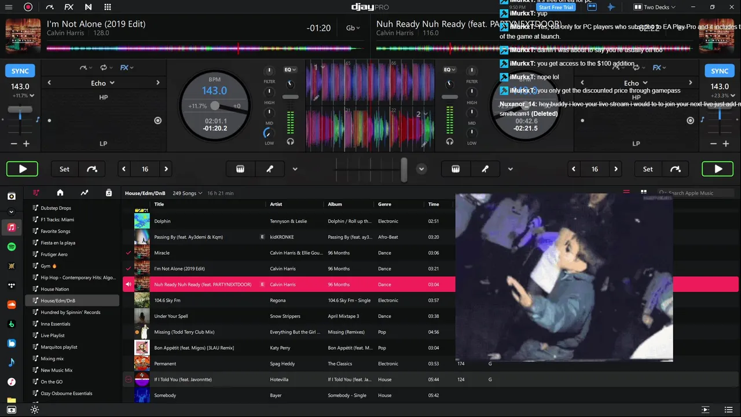Screen dimensions: 741x417
Task: Open the Dubstep Drops playlist
Action: pos(56,208)
